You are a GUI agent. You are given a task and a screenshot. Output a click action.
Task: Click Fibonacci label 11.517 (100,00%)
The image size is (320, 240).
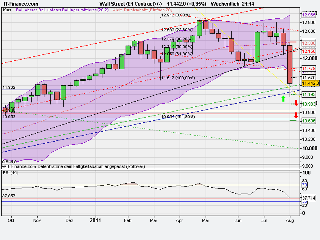(x=178, y=78)
